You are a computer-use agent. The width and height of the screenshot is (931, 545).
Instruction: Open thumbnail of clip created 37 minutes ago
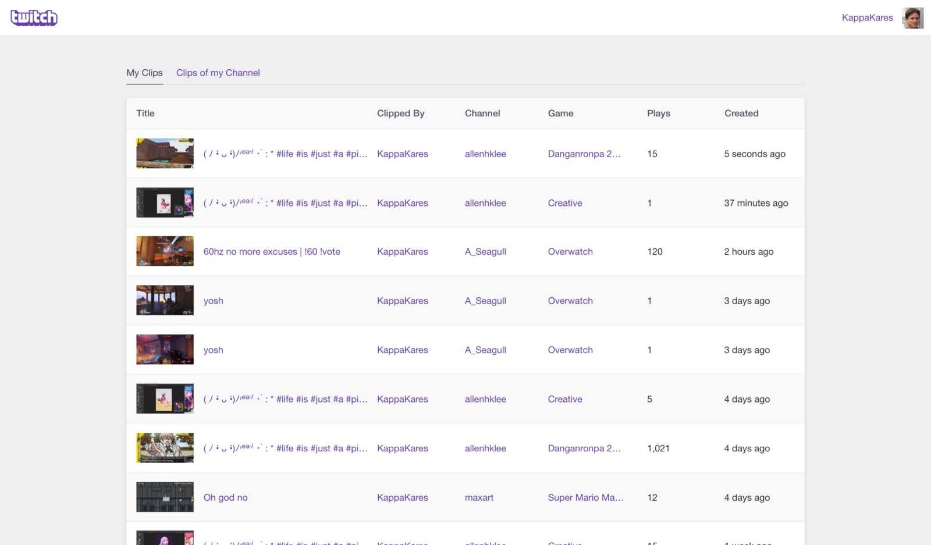(165, 202)
